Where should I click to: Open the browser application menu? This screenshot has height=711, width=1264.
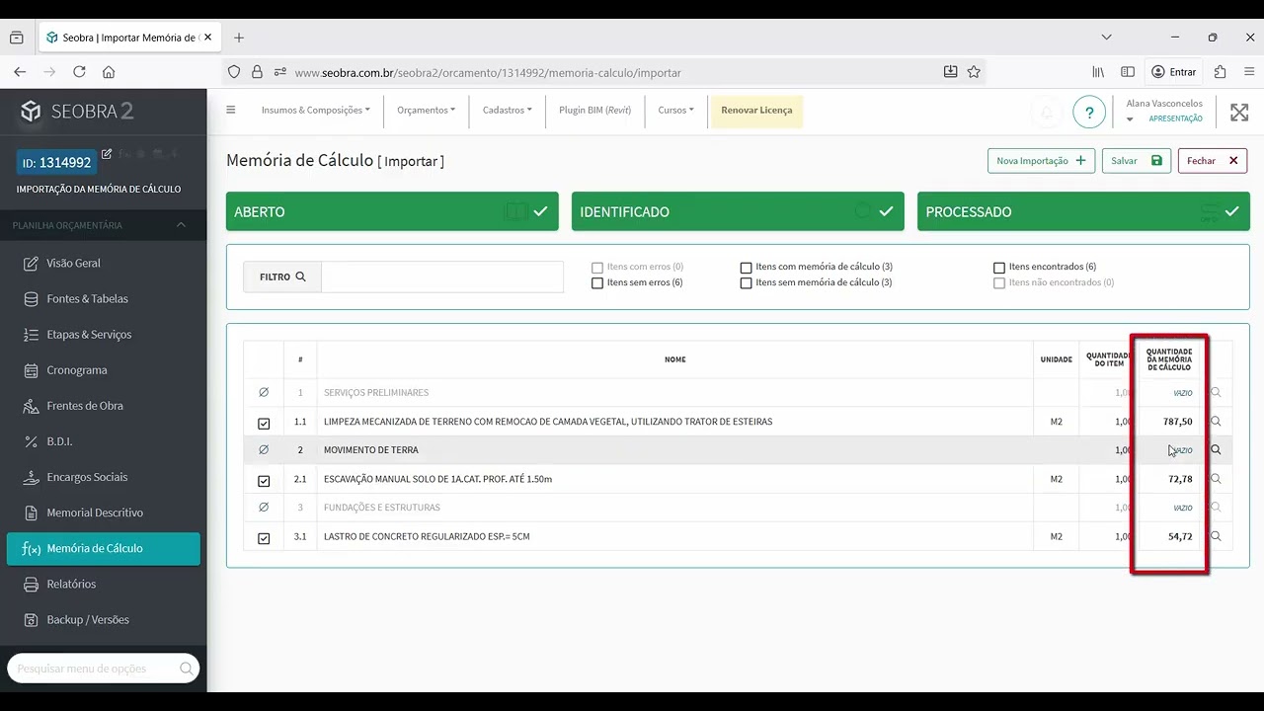1249,72
